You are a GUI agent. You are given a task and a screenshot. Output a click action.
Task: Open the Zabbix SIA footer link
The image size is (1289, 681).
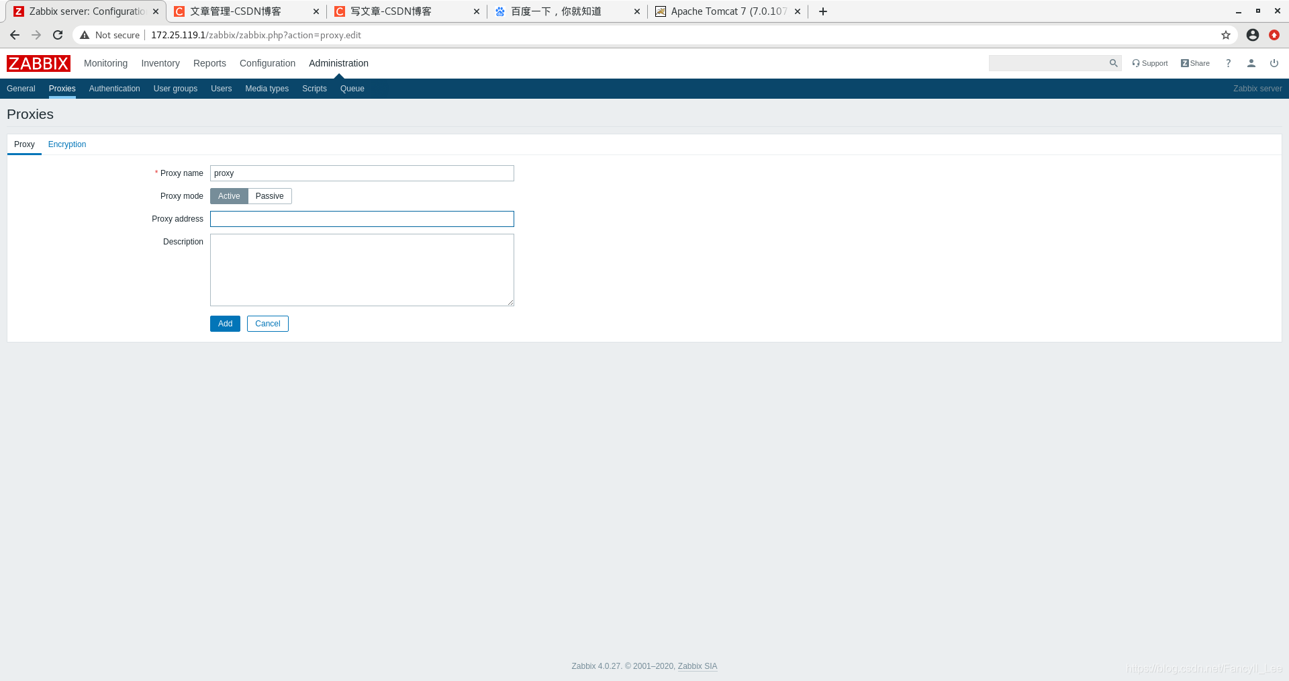coord(698,666)
